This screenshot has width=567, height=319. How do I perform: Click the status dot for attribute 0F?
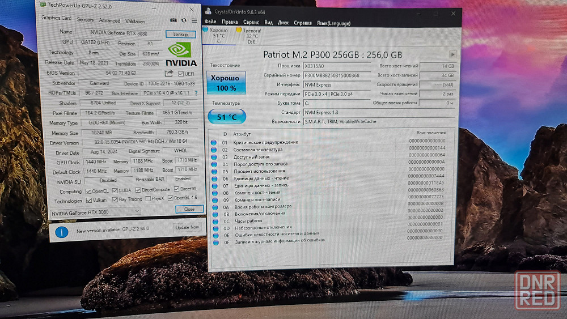tap(216, 243)
